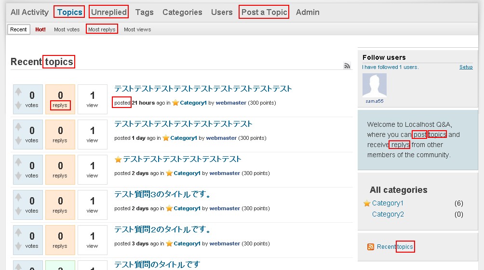Sort by Most votes
This screenshot has height=270, width=484.
pos(67,29)
